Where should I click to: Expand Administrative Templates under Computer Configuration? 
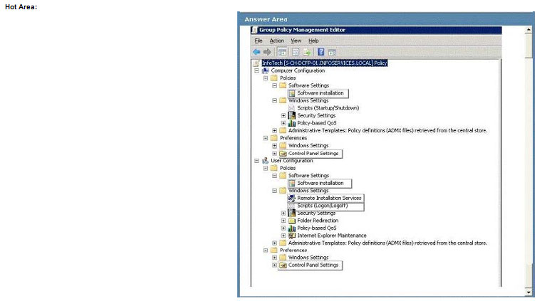point(275,131)
